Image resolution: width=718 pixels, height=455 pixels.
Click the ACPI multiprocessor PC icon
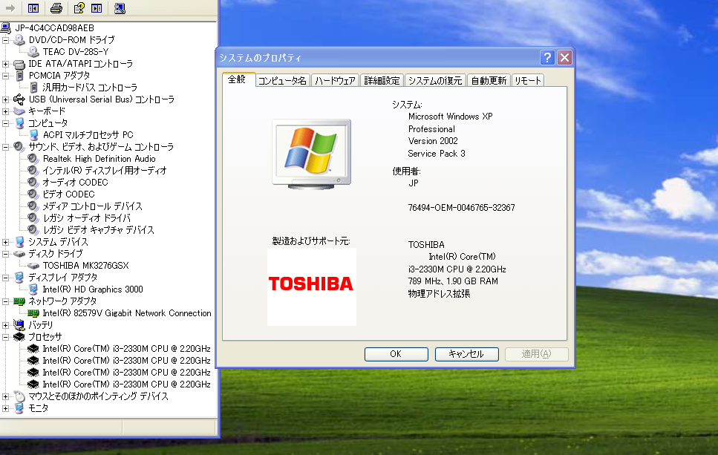32,134
